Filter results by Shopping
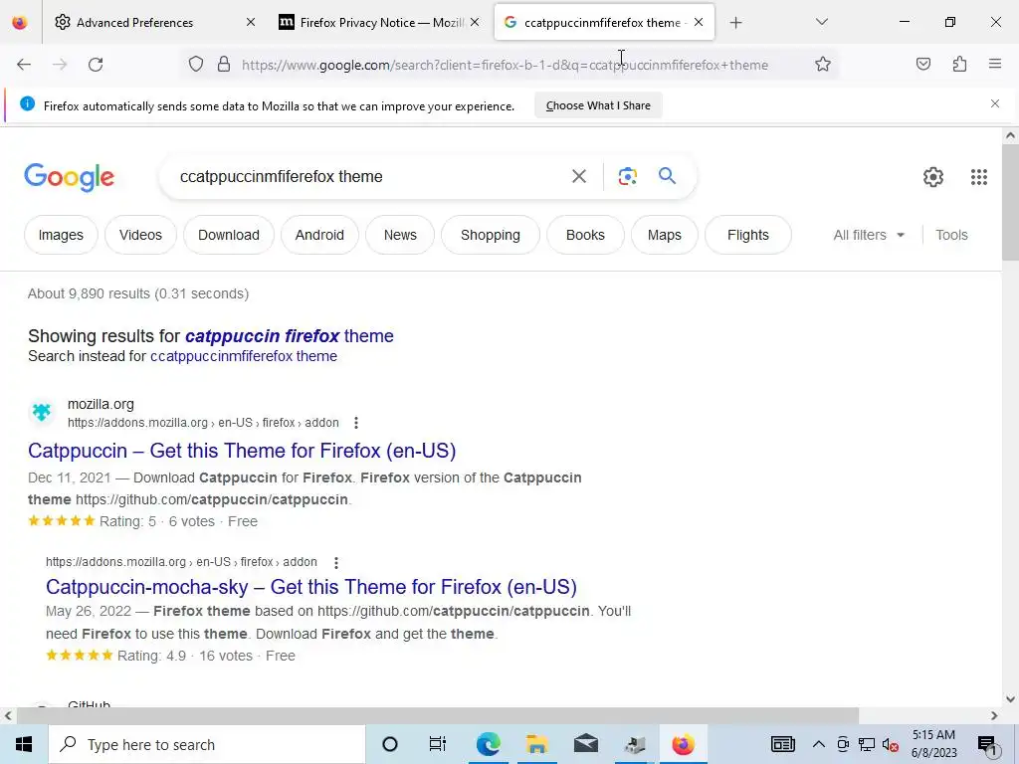The image size is (1019, 764). 491,235
